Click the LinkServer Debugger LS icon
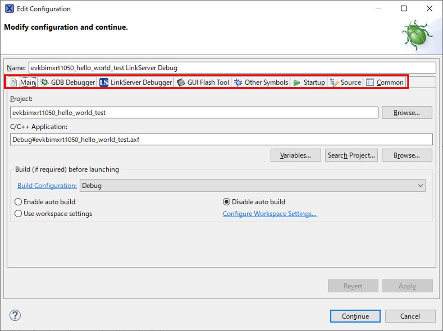 click(104, 82)
